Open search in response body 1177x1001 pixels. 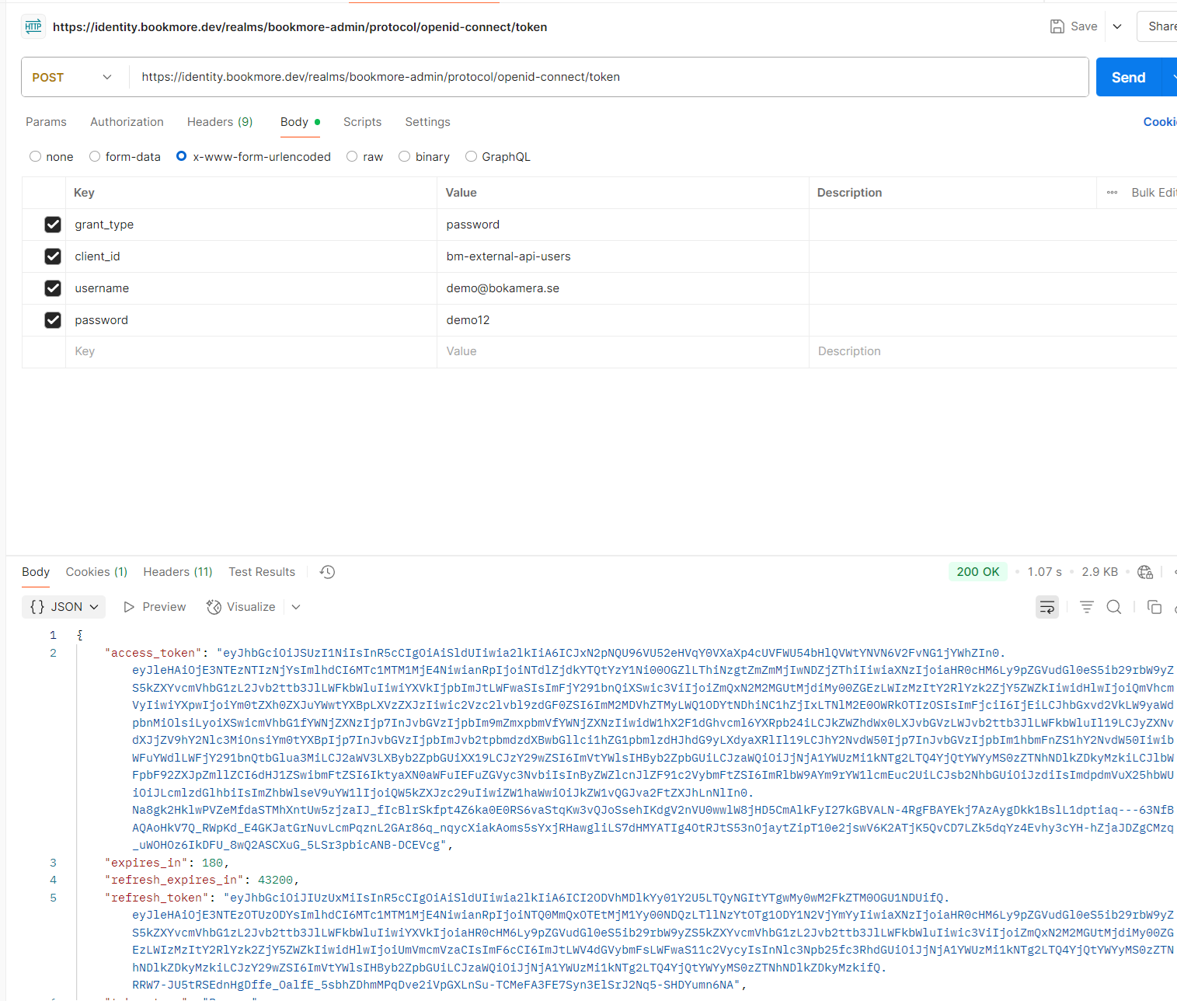(1113, 607)
